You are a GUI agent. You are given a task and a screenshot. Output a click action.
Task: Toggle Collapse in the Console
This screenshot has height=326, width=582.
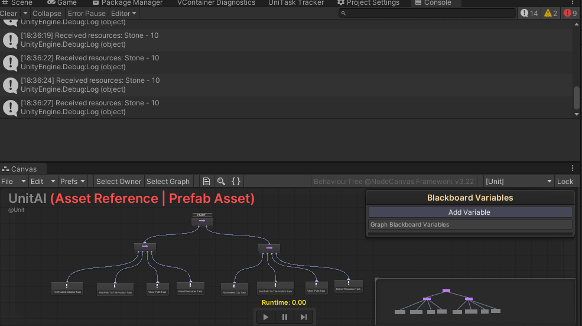(x=47, y=14)
